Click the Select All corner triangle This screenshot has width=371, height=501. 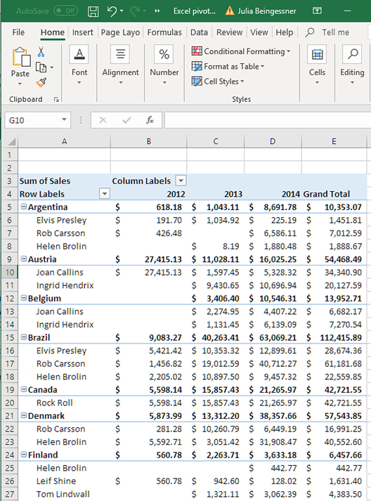coord(12,141)
